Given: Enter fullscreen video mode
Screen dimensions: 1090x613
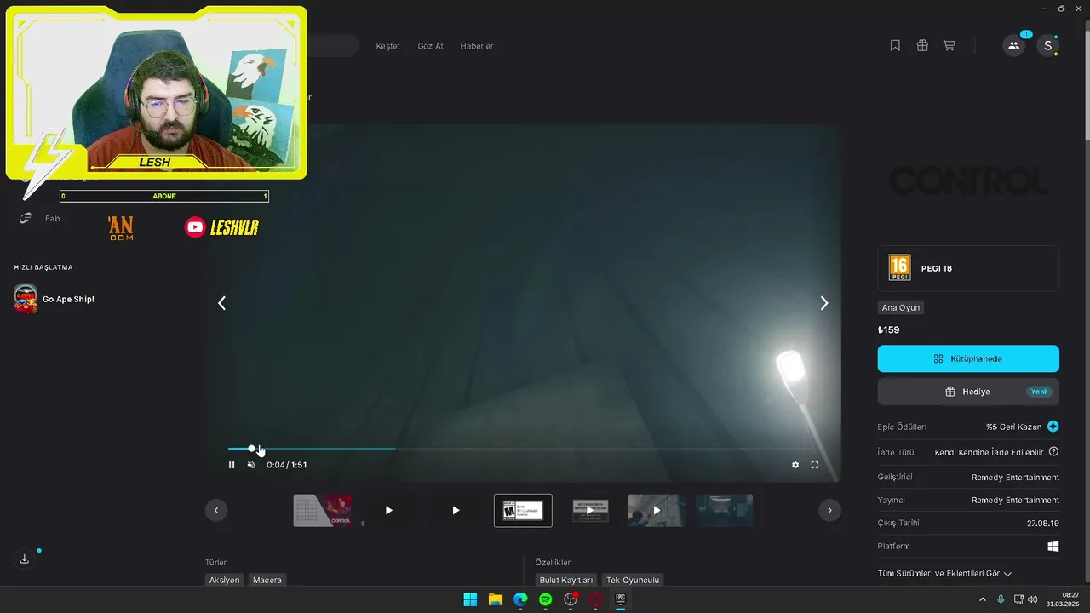Looking at the screenshot, I should 815,465.
